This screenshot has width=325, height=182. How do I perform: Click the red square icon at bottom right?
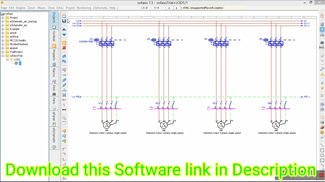click(321, 175)
